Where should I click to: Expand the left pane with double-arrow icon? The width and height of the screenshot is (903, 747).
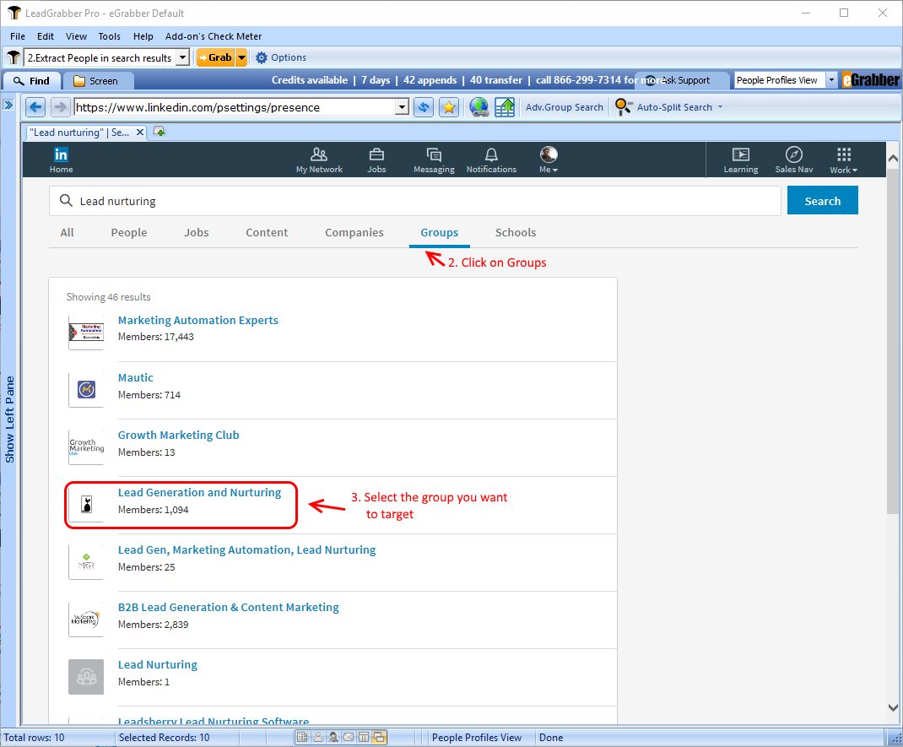point(8,105)
